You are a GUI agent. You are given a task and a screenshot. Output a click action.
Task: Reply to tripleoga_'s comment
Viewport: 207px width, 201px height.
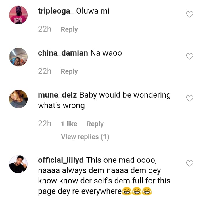69,29
